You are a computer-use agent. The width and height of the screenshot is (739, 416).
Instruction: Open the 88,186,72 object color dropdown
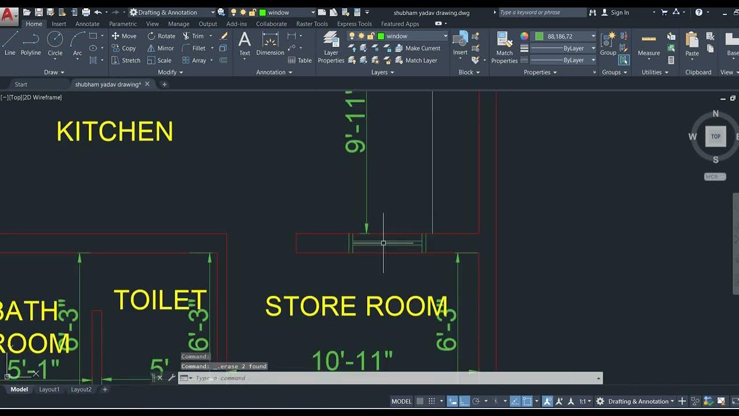(564, 36)
